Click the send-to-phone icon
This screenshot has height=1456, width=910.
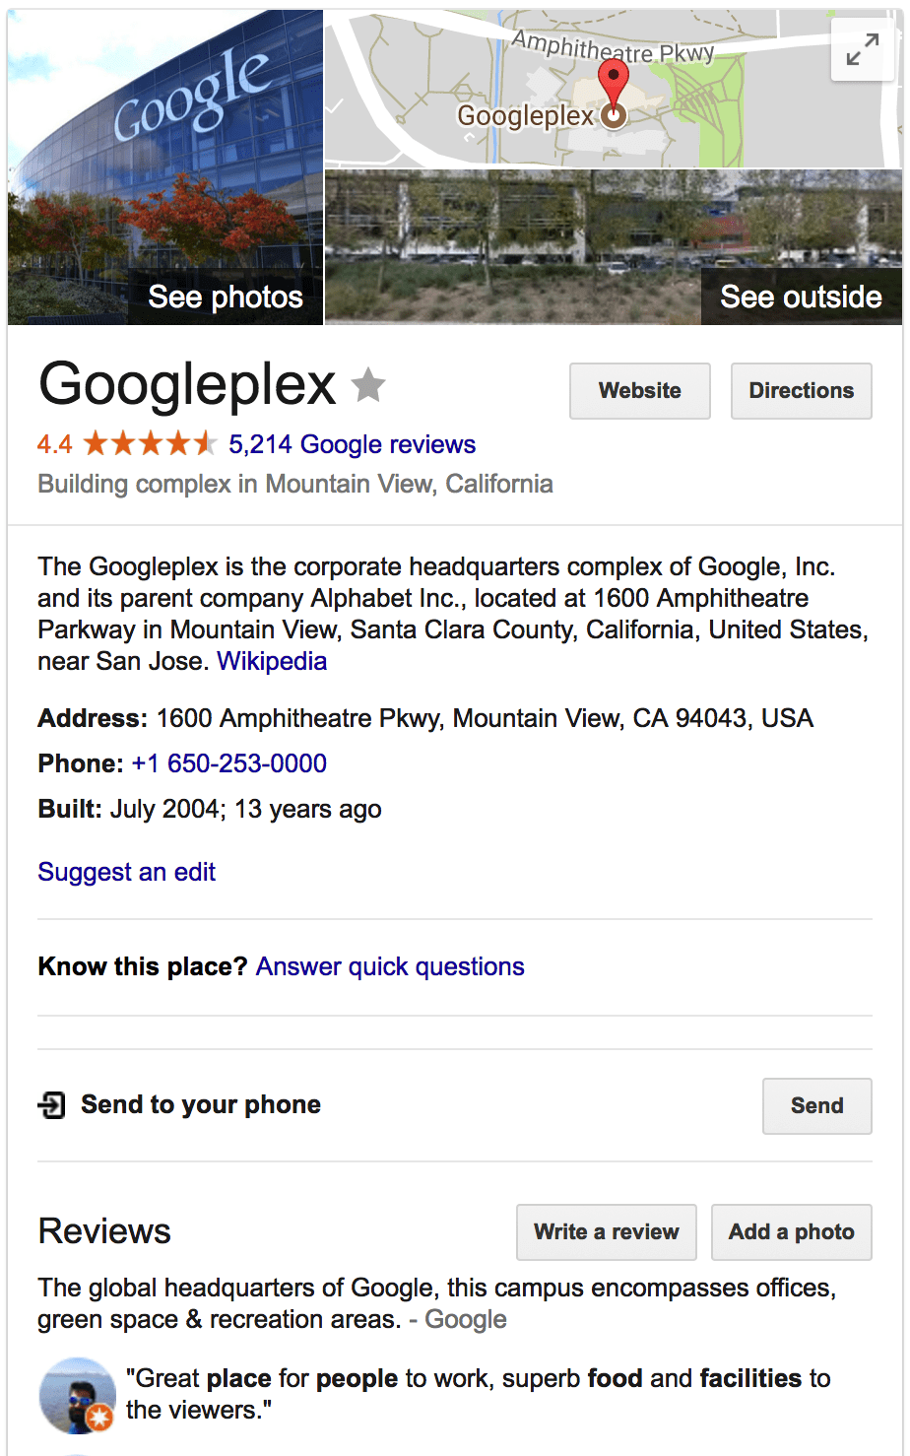pyautogui.click(x=51, y=1105)
